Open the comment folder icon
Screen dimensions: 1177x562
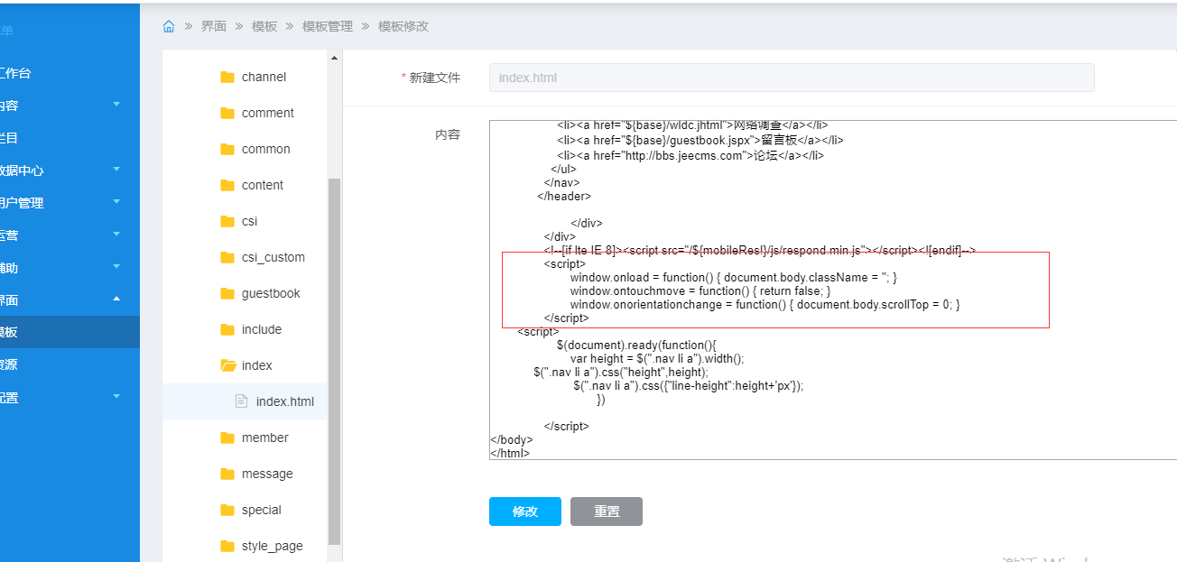[227, 113]
